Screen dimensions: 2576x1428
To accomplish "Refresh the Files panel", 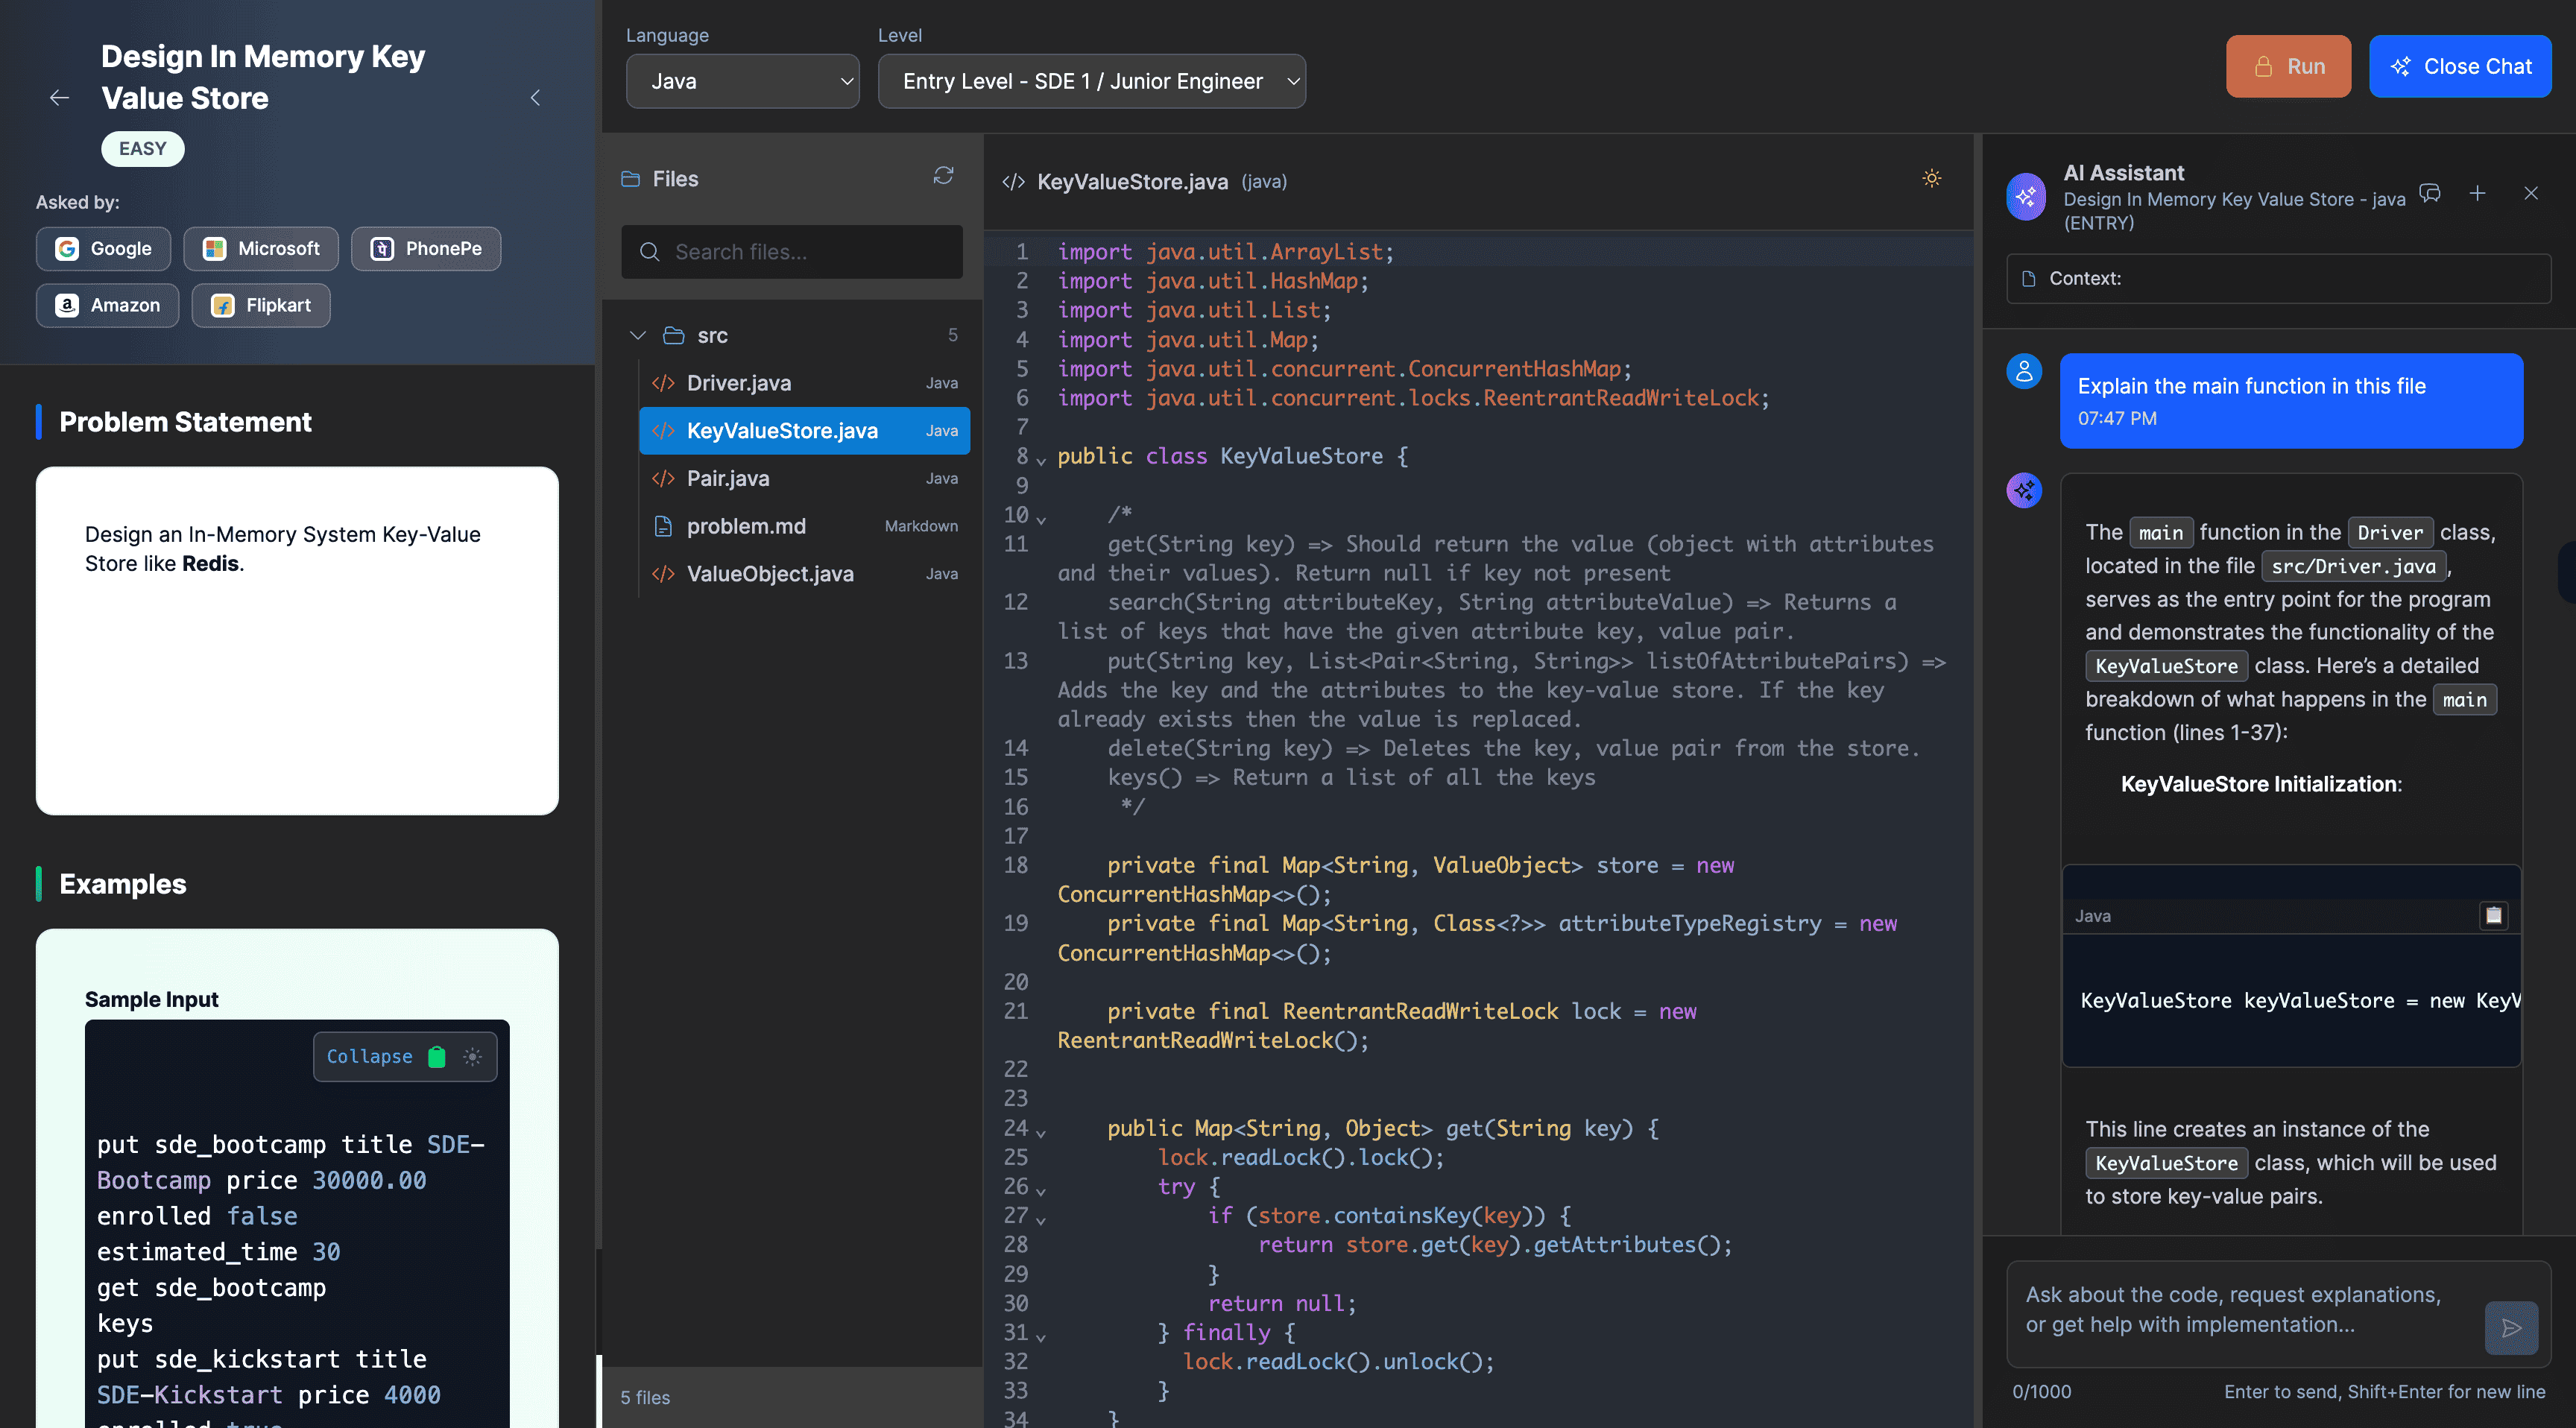I will click(x=943, y=177).
